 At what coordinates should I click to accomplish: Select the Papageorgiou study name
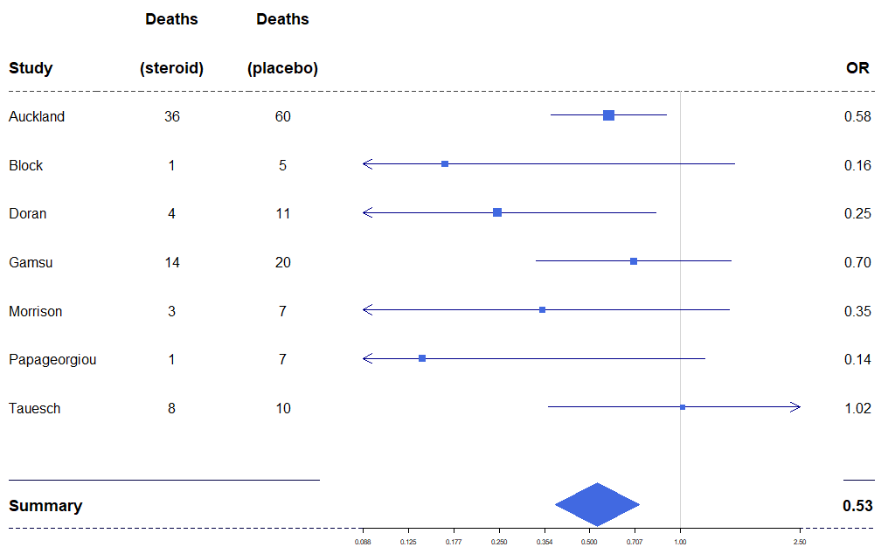point(52,359)
